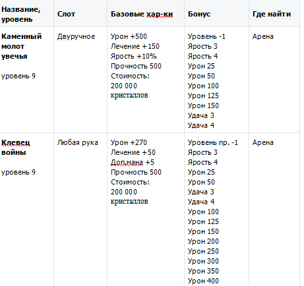Select the 'Каменный молот увечья' item name
304x286 pixels.
point(21,46)
